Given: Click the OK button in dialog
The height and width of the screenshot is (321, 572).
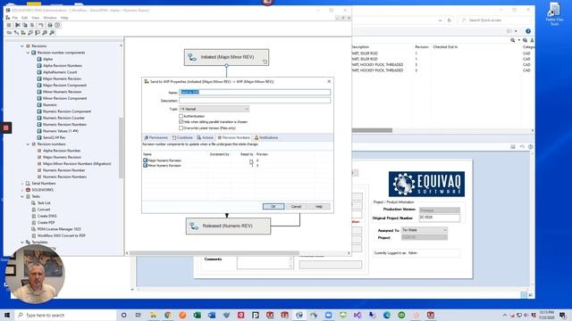Looking at the screenshot, I should (273, 206).
